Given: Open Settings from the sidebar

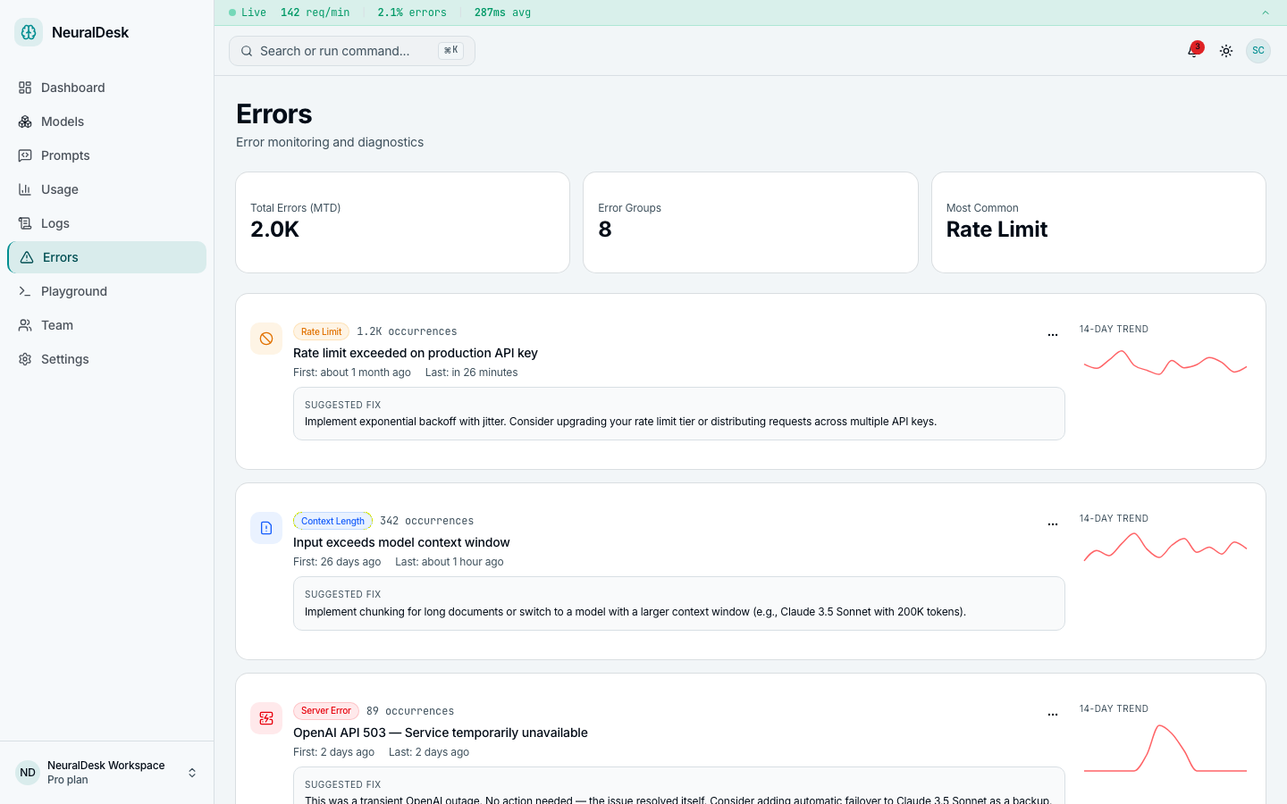Looking at the screenshot, I should 26,359.
